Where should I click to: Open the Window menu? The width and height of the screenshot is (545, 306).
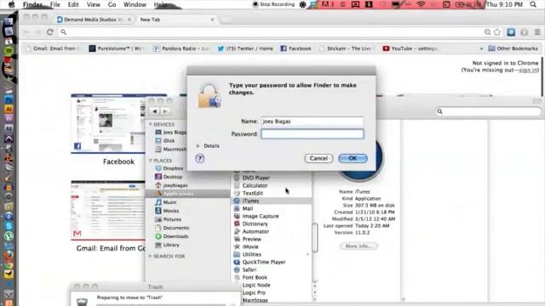click(x=135, y=4)
